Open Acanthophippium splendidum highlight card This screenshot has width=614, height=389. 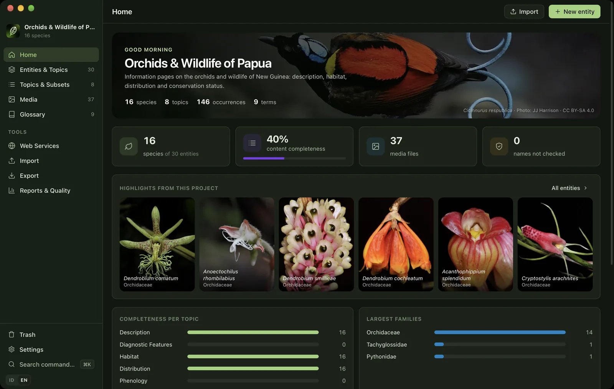(475, 244)
